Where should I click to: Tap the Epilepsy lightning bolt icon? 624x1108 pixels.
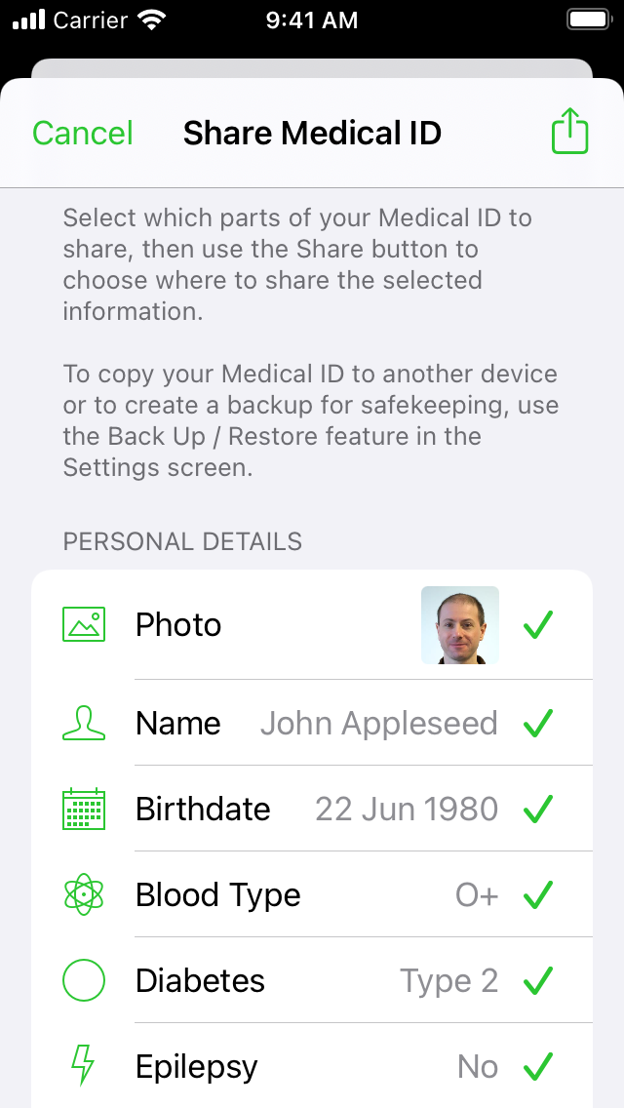[x=83, y=1066]
